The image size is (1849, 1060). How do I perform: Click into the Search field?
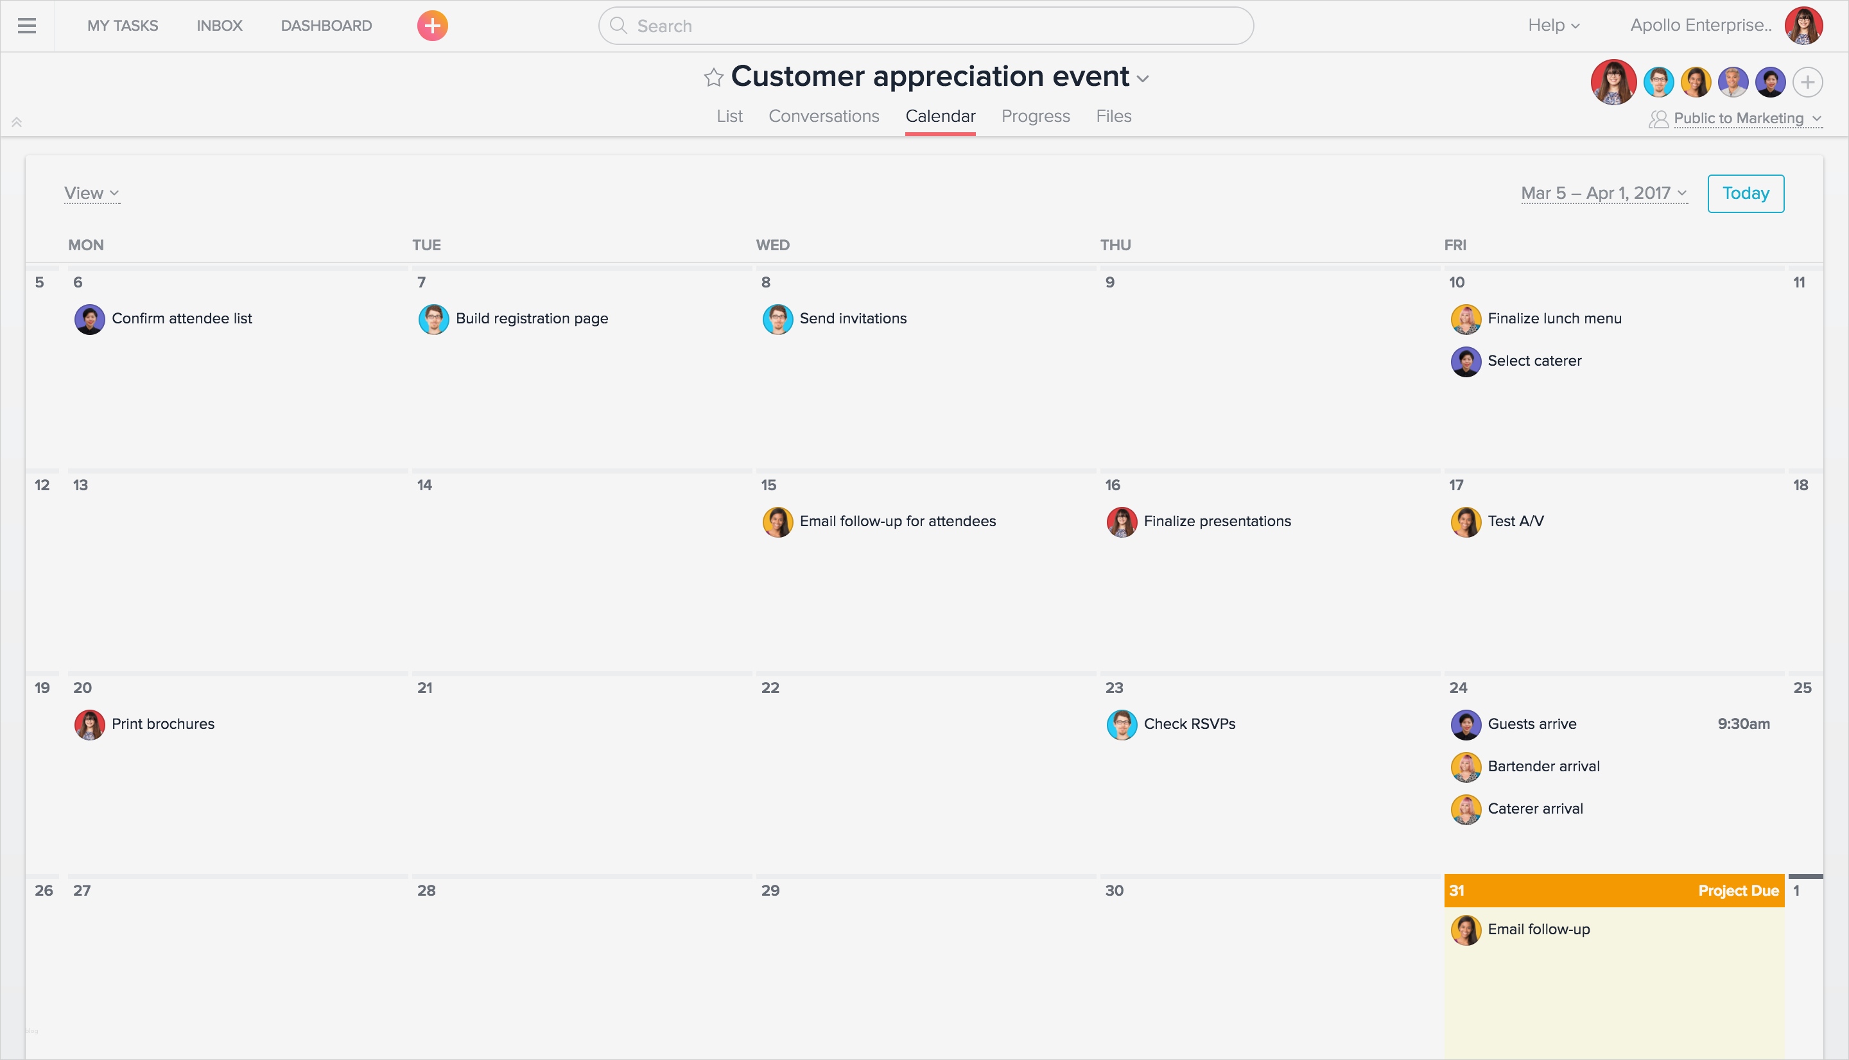click(x=925, y=25)
